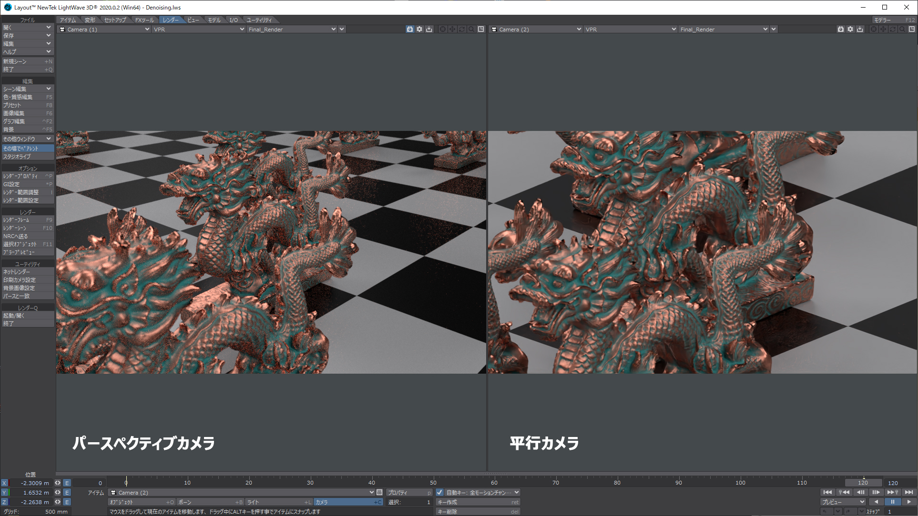Image resolution: width=918 pixels, height=516 pixels.
Task: Toggle the Z axis channel button
Action: (4, 502)
